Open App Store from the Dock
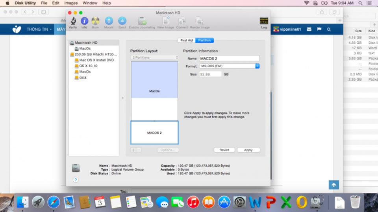 click(224, 202)
